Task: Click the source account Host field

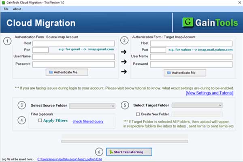Action: [74, 43]
